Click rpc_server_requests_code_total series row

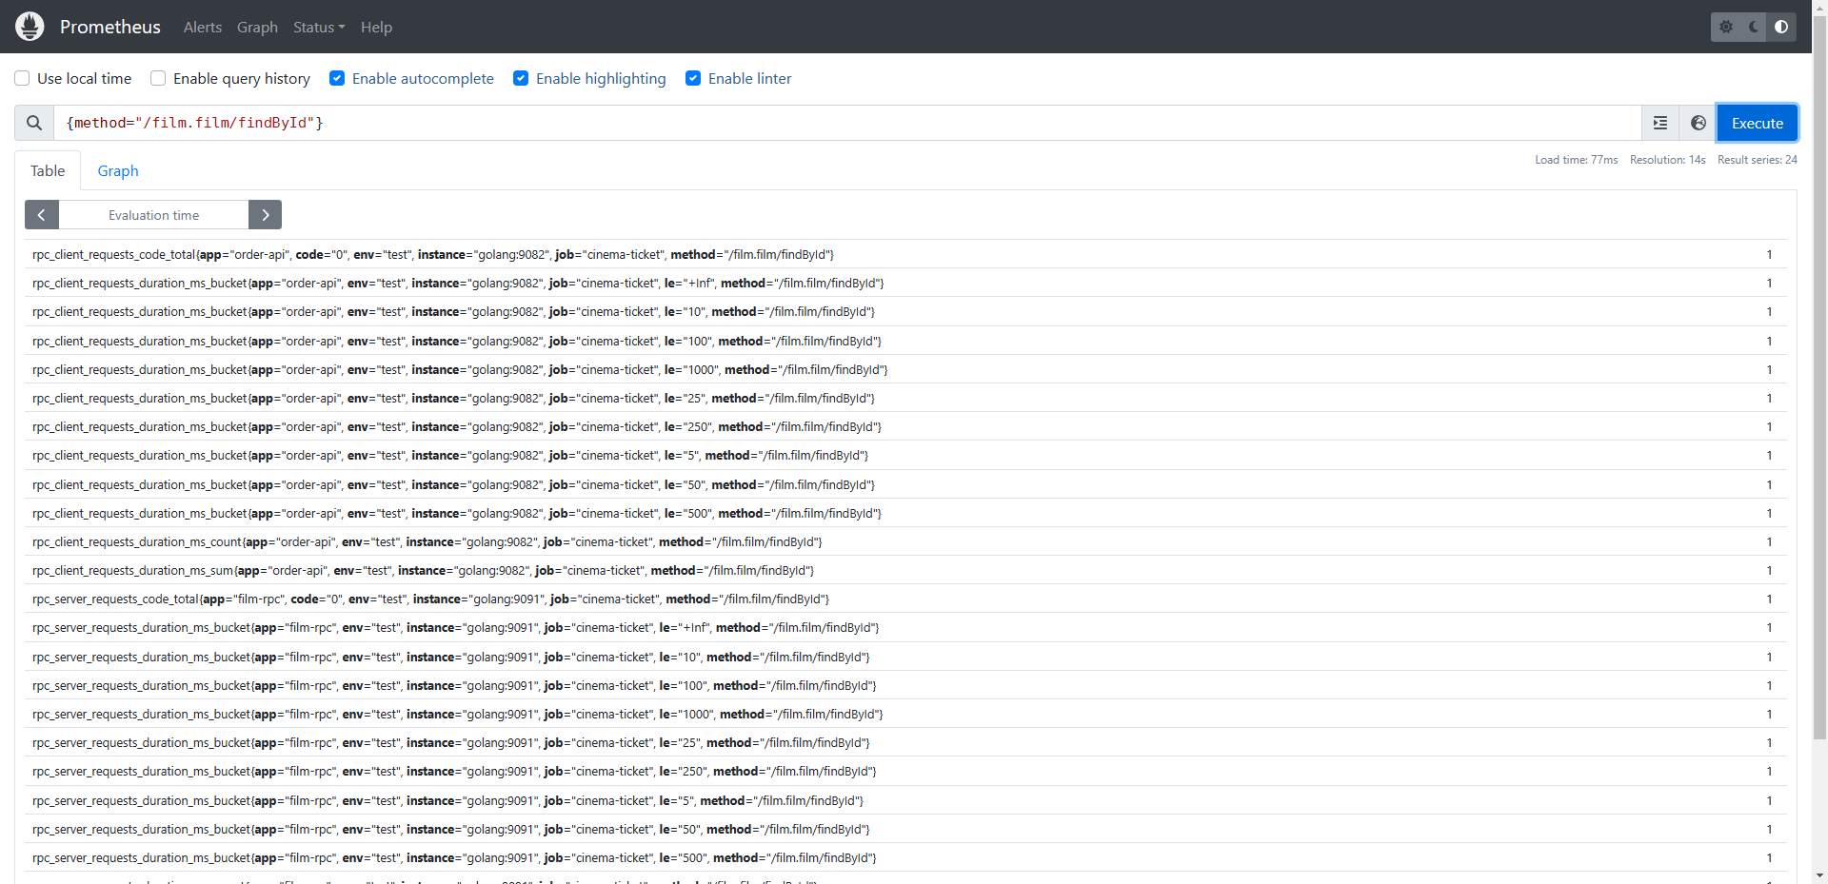(905, 599)
